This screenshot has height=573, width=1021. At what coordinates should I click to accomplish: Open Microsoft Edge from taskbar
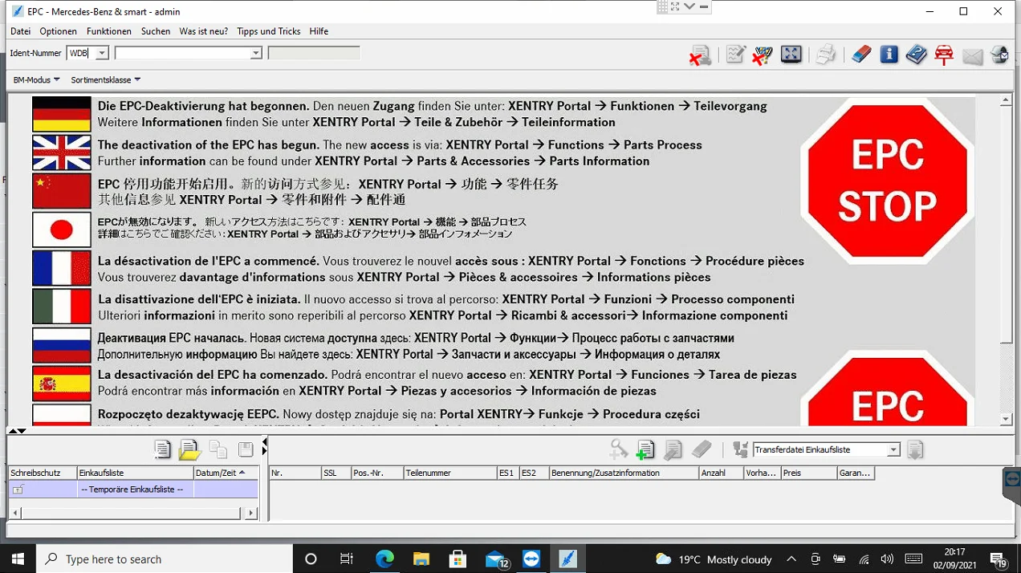[x=384, y=559]
